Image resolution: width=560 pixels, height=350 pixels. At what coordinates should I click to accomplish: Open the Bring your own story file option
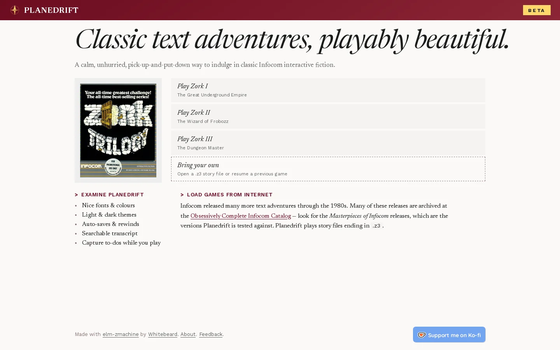328,169
